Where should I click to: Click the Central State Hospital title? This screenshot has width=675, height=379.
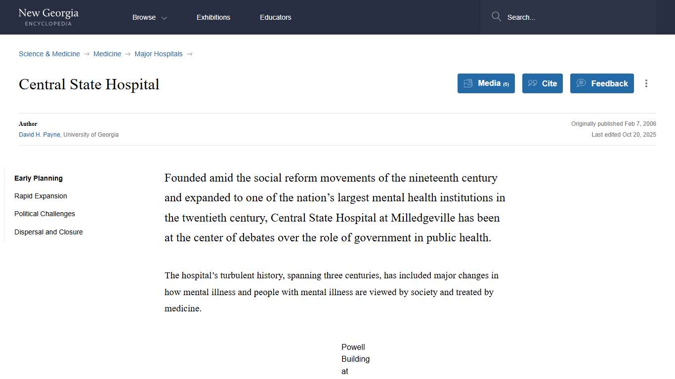tap(89, 84)
